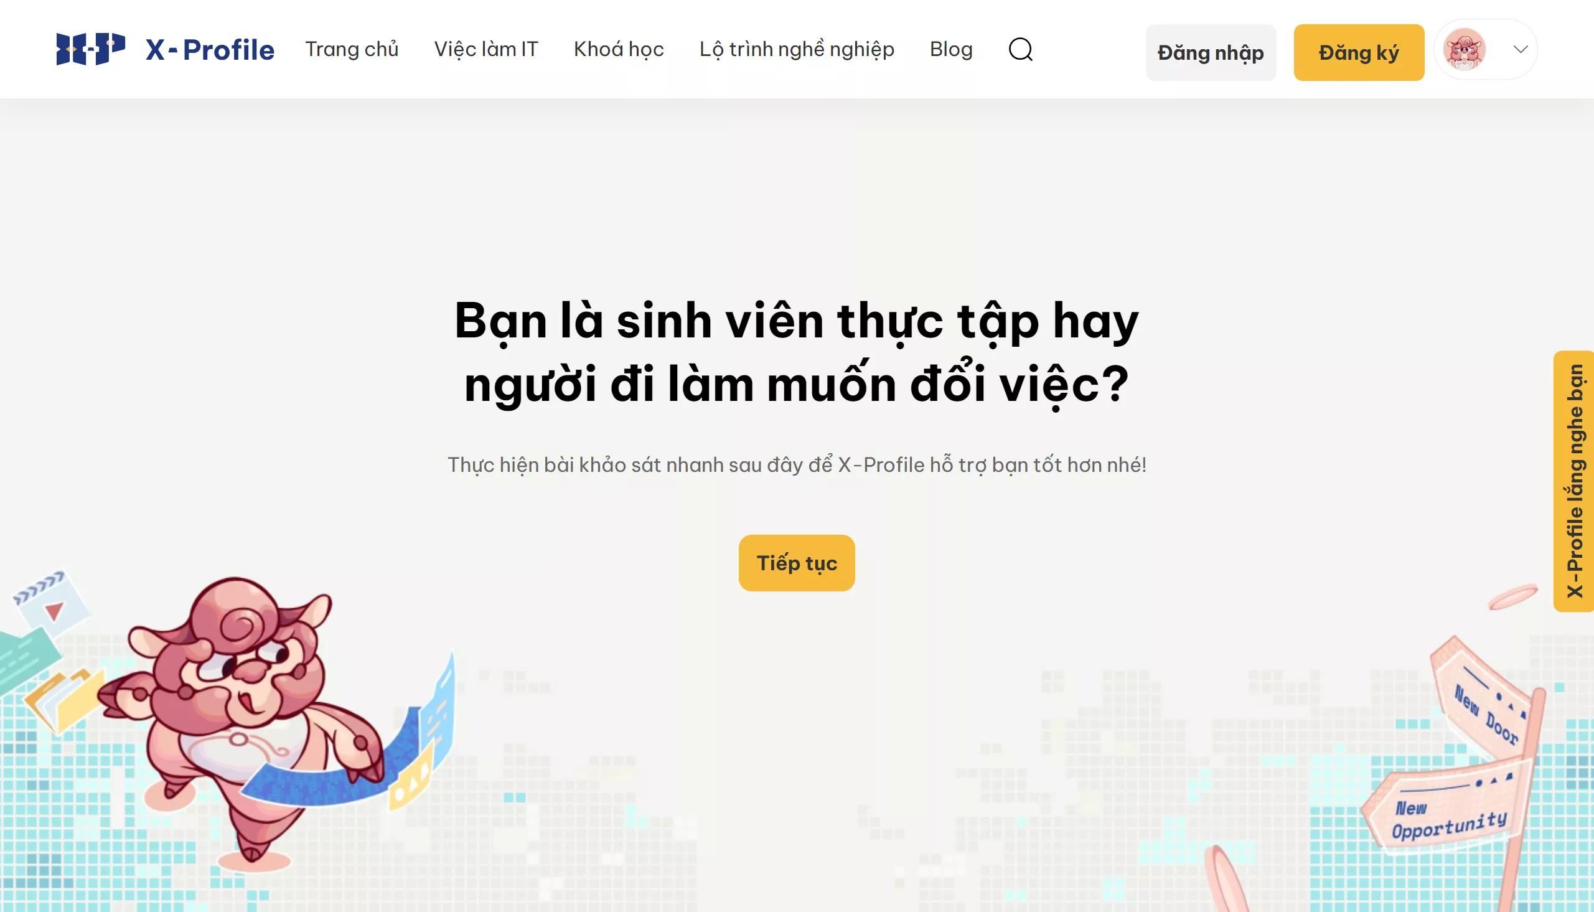The width and height of the screenshot is (1594, 912).
Task: Click the Đăng ký button
Action: click(x=1359, y=53)
